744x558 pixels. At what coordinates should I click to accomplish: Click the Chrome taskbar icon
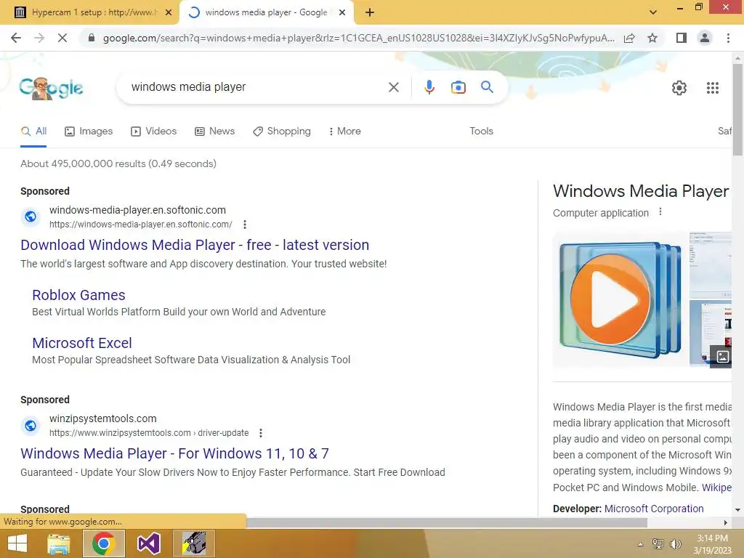(104, 543)
